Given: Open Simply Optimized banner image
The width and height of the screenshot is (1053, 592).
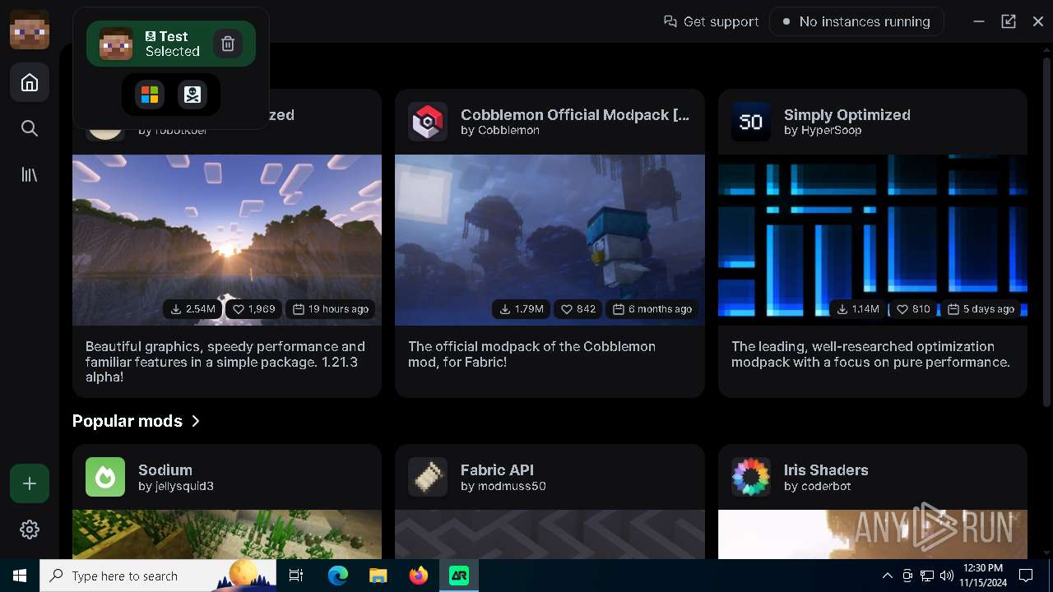Looking at the screenshot, I should pyautogui.click(x=873, y=240).
